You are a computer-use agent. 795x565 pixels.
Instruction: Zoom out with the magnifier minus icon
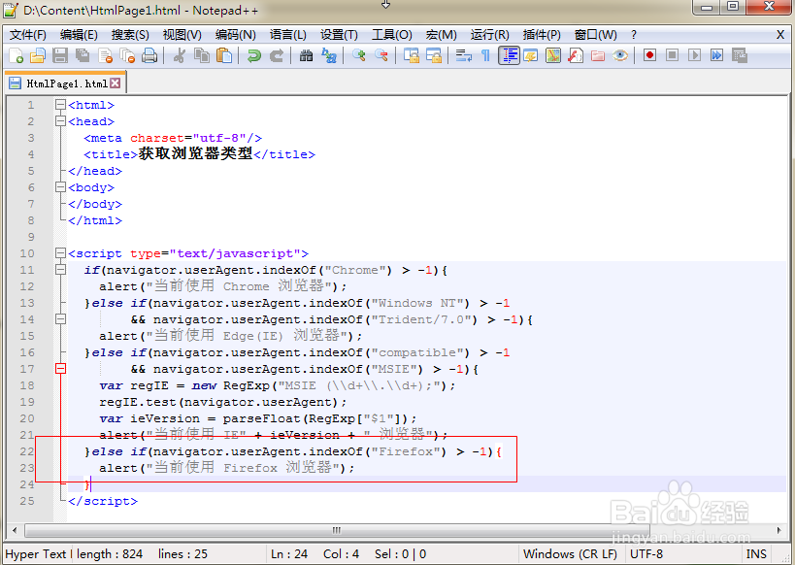pyautogui.click(x=381, y=55)
